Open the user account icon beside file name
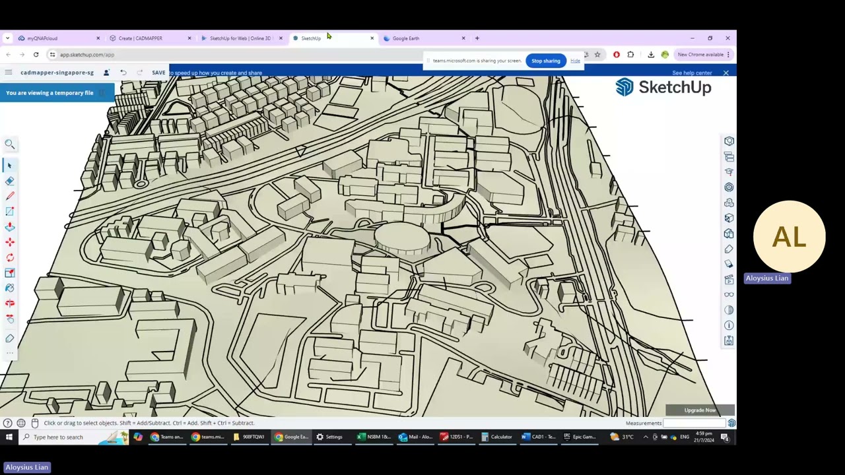845x475 pixels. [106, 73]
